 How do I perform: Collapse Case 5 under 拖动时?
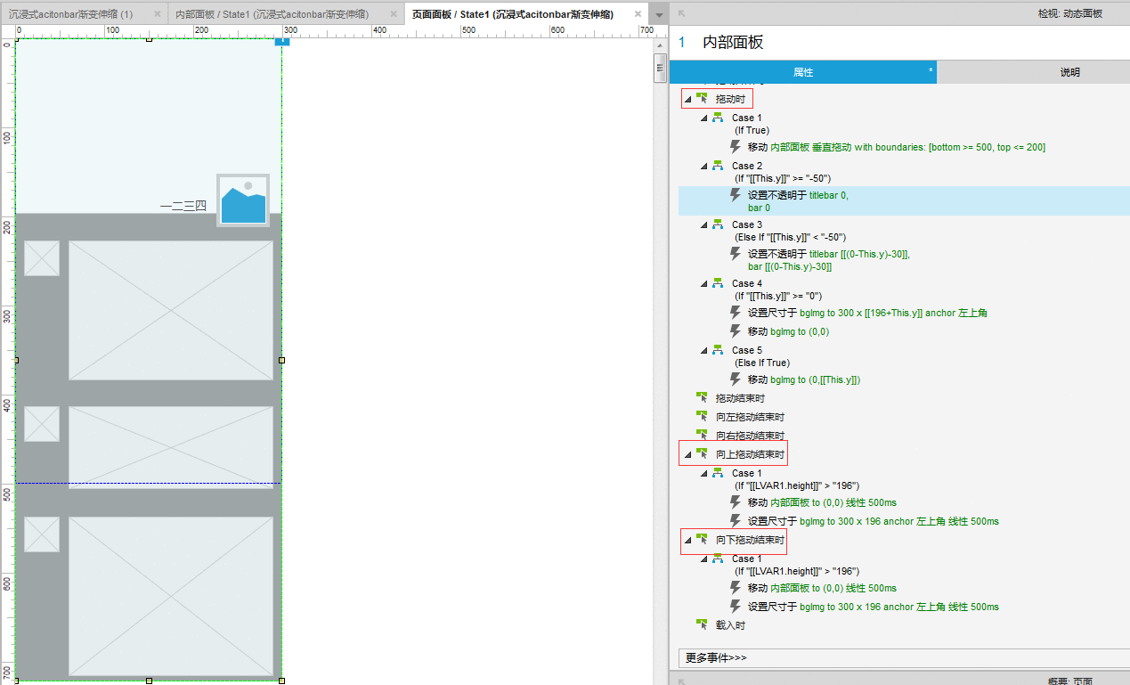point(703,350)
